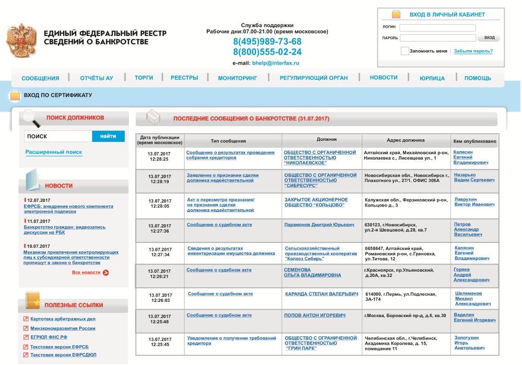Image resolution: width=522 pixels, height=365 pixels.
Task: Open Картотека арбитражных дел link
Action: click(63, 319)
